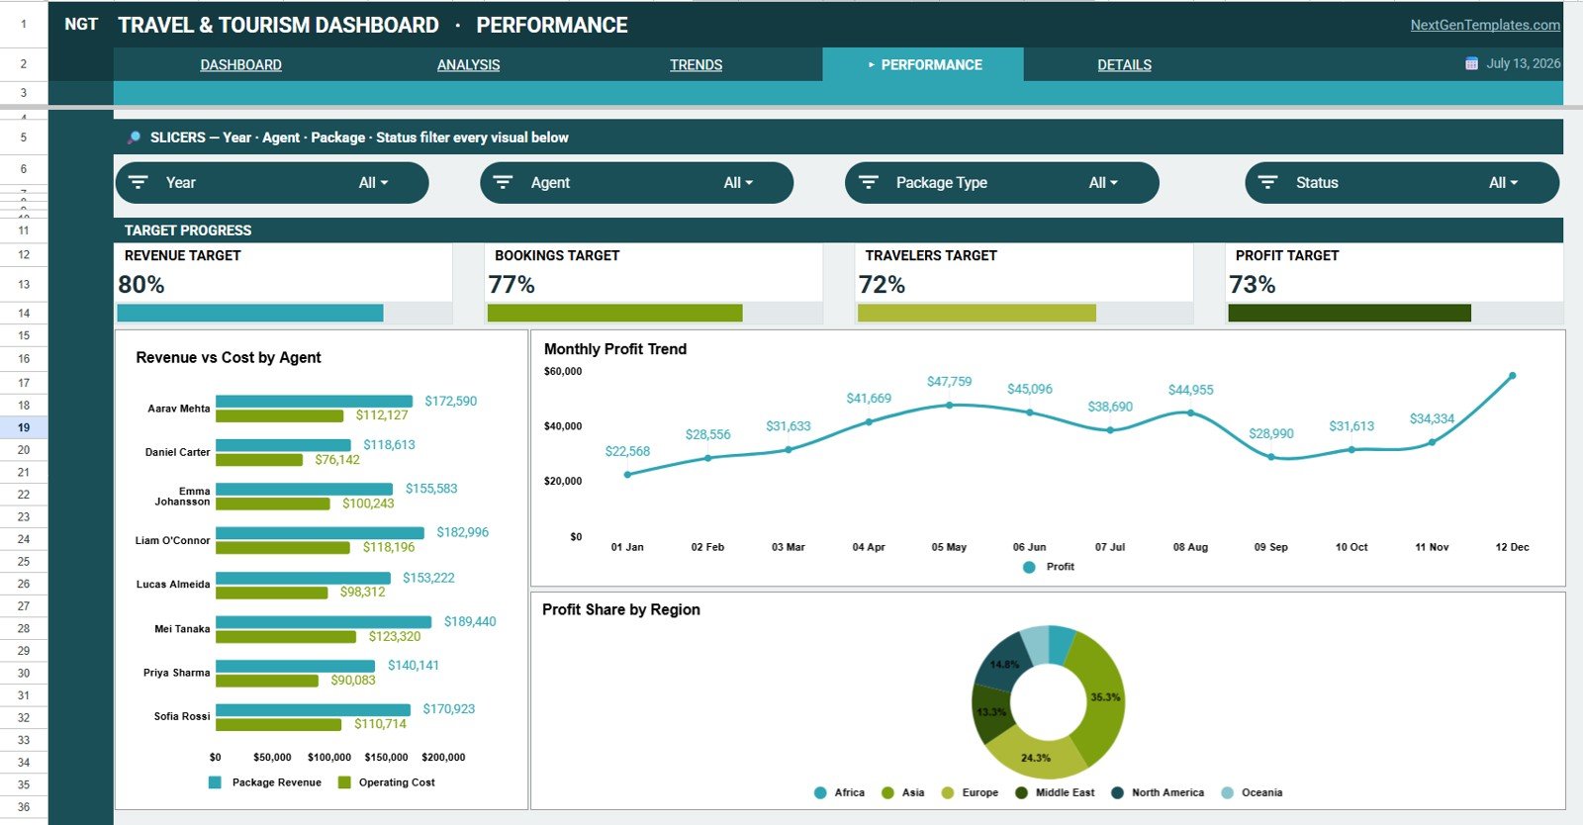The image size is (1583, 825).
Task: Click Aarav Mehta's $112,127 cost bar
Action: pos(279,415)
